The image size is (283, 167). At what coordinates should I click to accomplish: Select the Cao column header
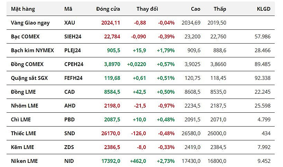tap(195, 9)
